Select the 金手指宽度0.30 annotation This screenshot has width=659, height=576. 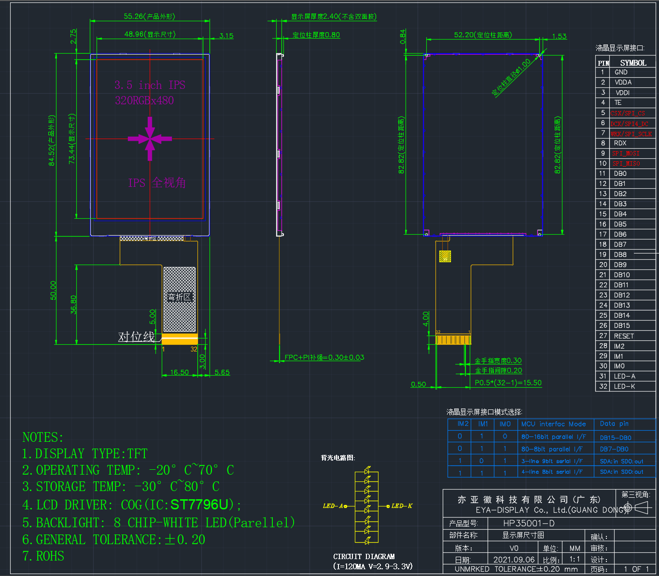pos(498,361)
